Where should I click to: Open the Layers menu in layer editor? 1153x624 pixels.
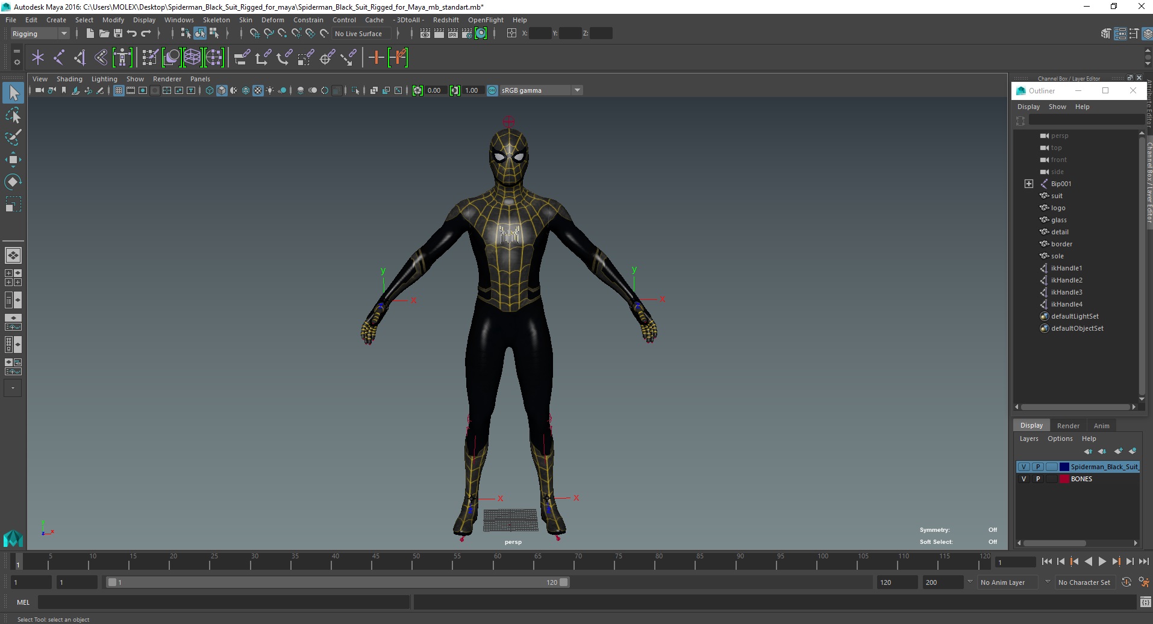click(1029, 438)
